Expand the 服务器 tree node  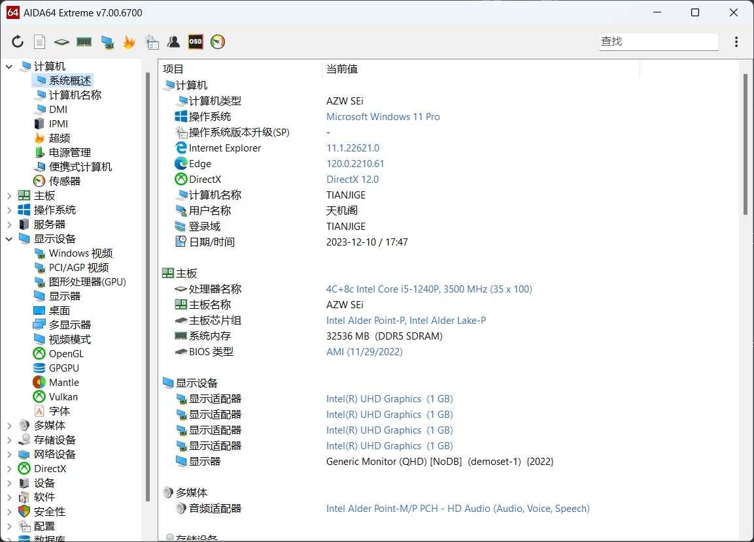9,225
